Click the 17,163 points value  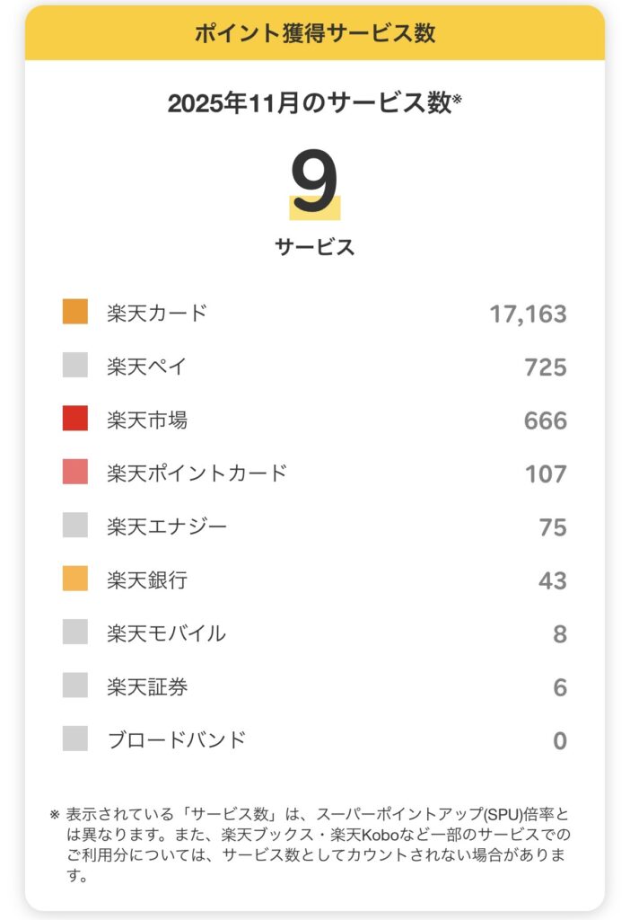(528, 314)
